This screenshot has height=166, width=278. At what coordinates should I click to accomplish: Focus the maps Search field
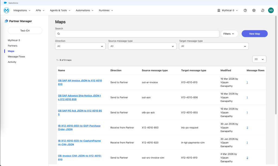[138, 34]
